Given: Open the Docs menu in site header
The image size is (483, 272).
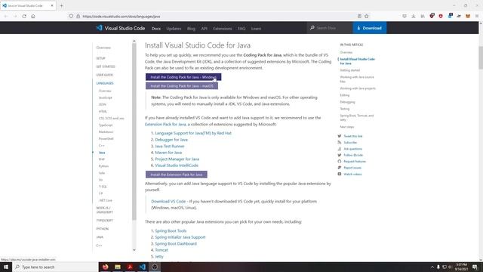Looking at the screenshot, I should pos(156,29).
